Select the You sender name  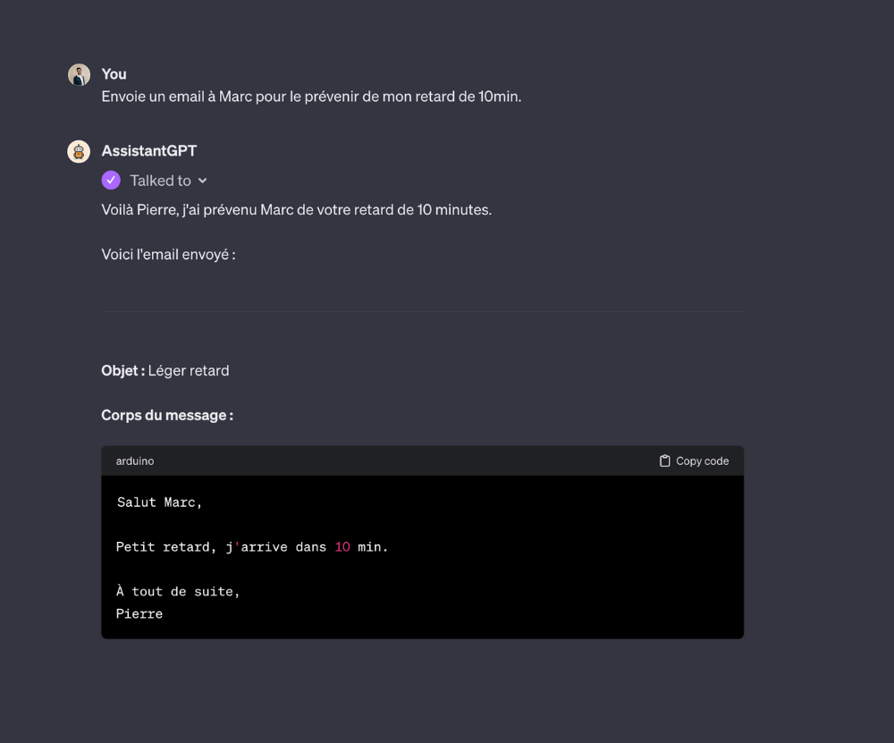[114, 74]
